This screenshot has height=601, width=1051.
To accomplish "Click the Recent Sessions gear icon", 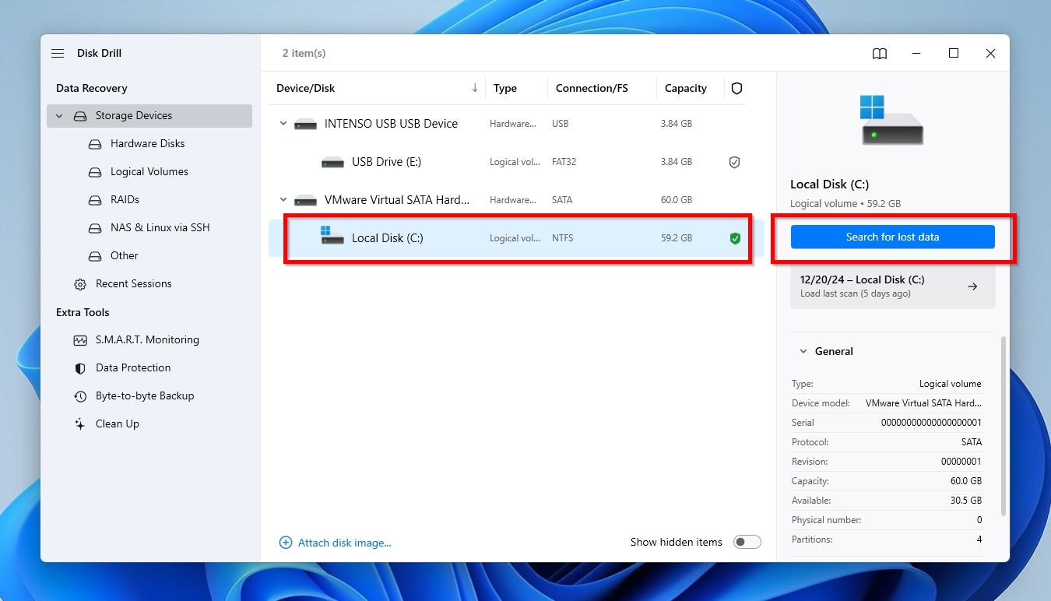I will [80, 284].
